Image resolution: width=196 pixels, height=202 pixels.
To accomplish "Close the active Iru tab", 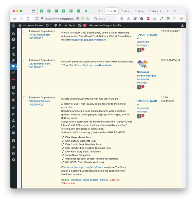I will click(115, 11).
